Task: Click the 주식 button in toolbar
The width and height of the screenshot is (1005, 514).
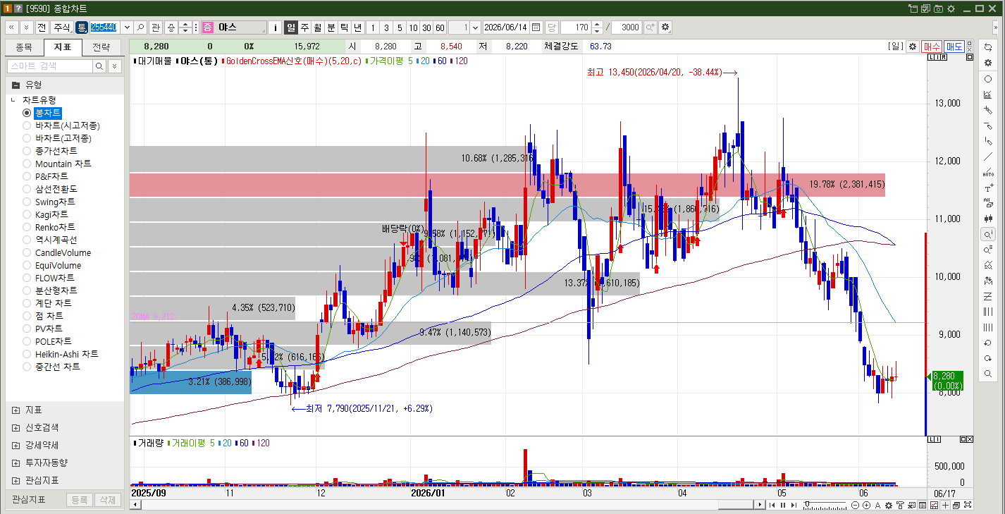Action: 62,27
